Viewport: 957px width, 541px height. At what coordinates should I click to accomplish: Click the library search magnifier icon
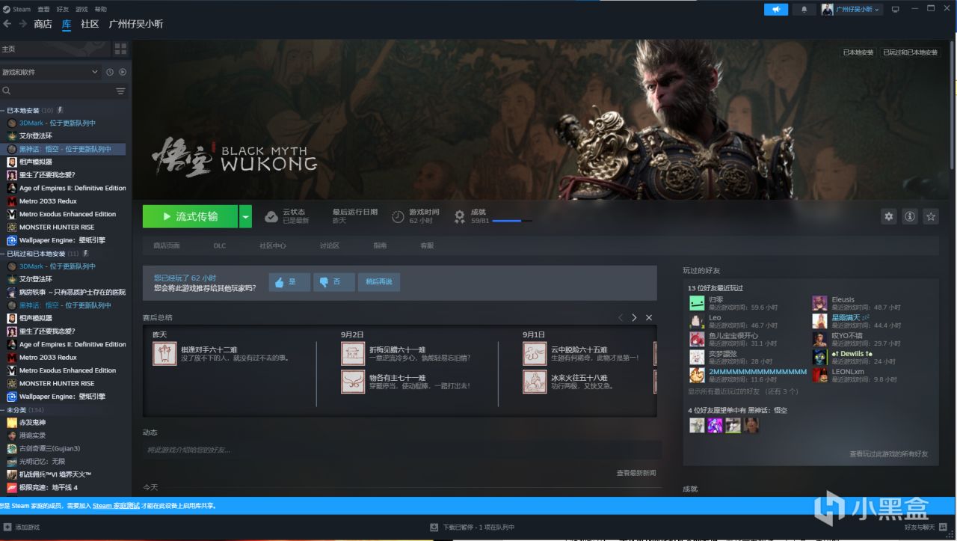(x=7, y=91)
